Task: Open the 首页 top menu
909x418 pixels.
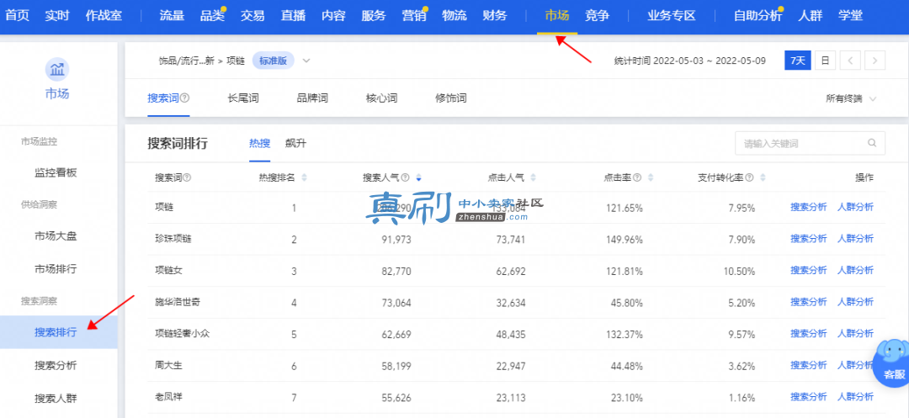Action: pyautogui.click(x=18, y=16)
